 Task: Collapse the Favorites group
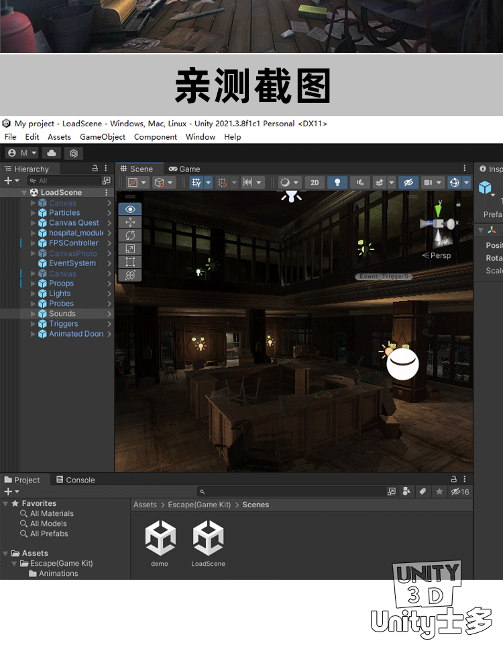click(x=5, y=503)
